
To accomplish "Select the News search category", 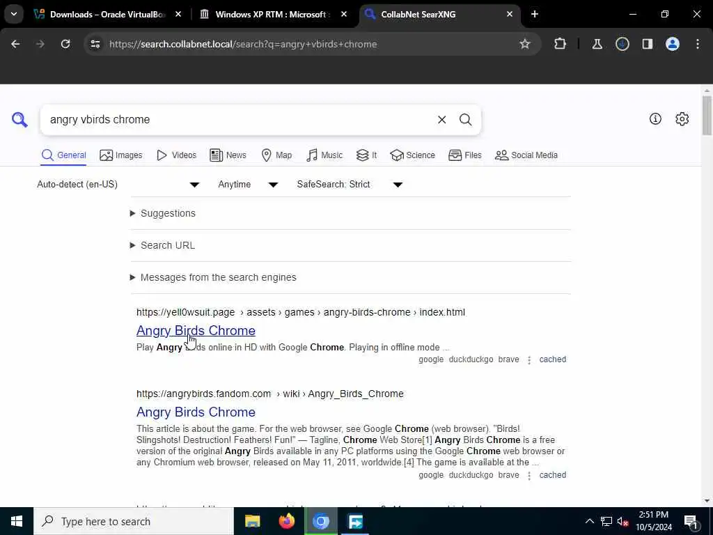I will point(228,155).
